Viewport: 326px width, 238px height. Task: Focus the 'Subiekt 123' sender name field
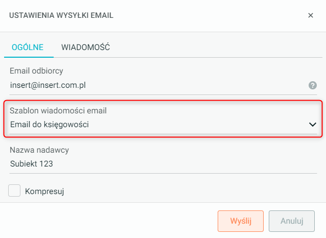coord(153,164)
